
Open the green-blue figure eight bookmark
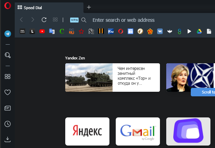(x=180, y=32)
